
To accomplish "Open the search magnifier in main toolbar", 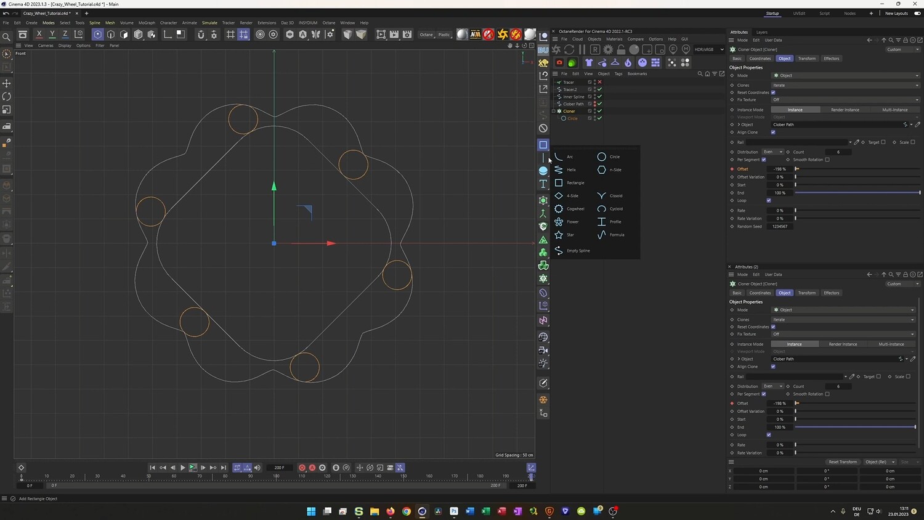I will [x=6, y=36].
